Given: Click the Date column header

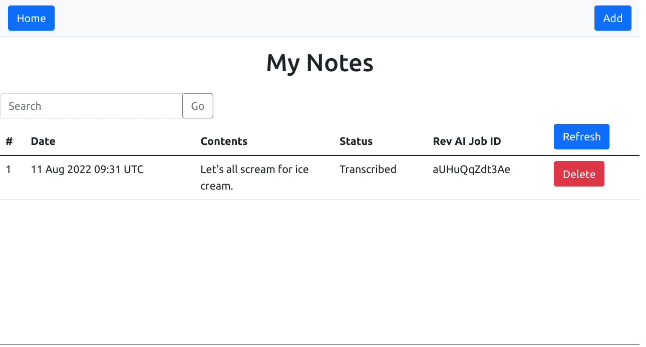Looking at the screenshot, I should pyautogui.click(x=43, y=141).
